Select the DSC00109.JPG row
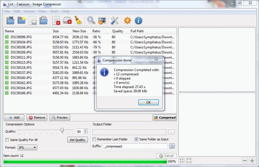The image size is (259, 167). coord(90,52)
